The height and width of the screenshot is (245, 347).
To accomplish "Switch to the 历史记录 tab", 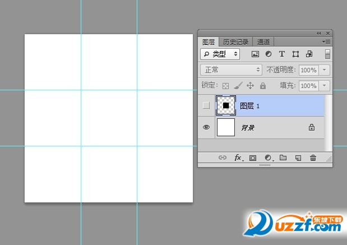I will pyautogui.click(x=235, y=42).
